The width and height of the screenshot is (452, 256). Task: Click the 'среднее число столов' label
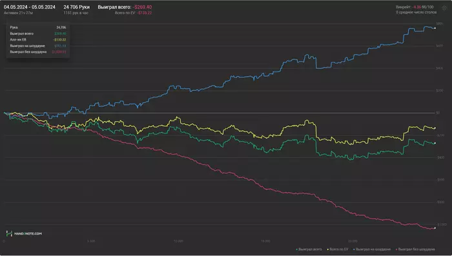pos(416,12)
